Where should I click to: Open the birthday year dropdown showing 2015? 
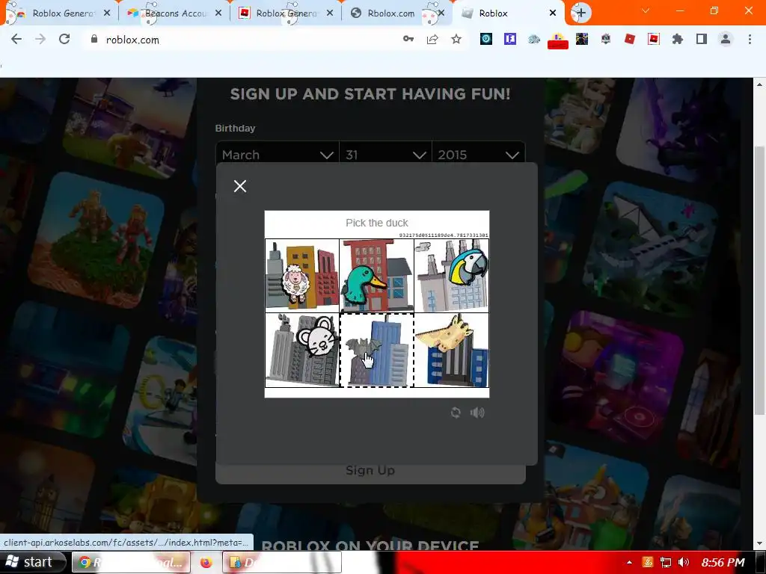click(478, 155)
